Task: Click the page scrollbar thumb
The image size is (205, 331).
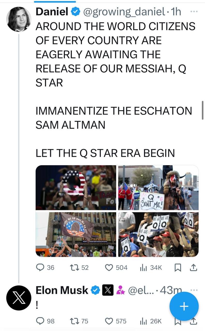Action: [x=202, y=110]
